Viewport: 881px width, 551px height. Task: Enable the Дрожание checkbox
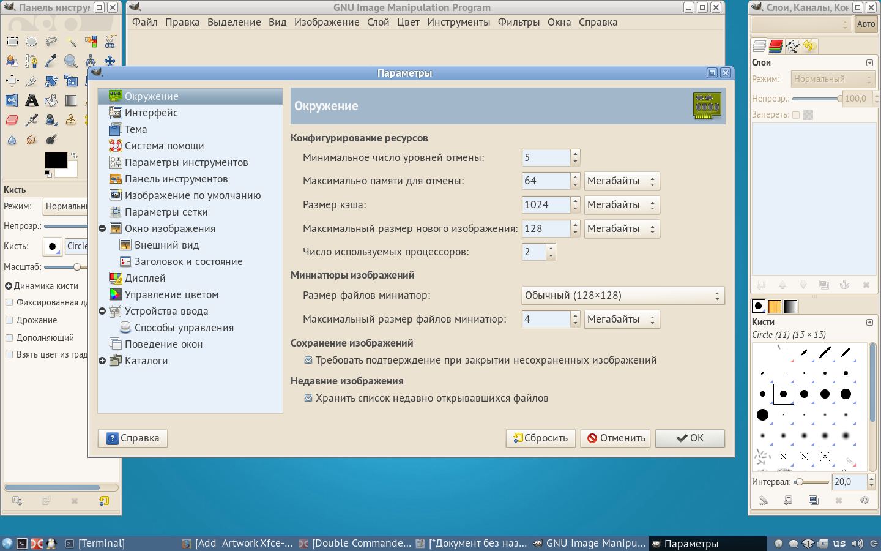coord(9,320)
